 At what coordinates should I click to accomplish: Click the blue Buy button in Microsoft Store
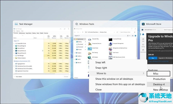153,58
